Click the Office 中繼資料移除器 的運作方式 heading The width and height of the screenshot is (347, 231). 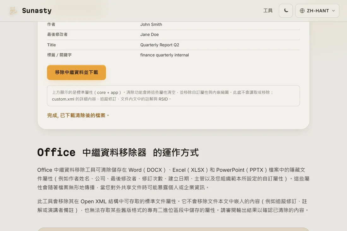(118, 153)
